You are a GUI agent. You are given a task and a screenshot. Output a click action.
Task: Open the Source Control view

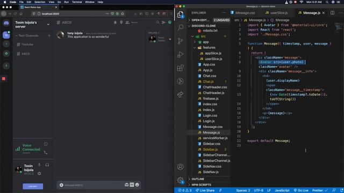(x=181, y=41)
